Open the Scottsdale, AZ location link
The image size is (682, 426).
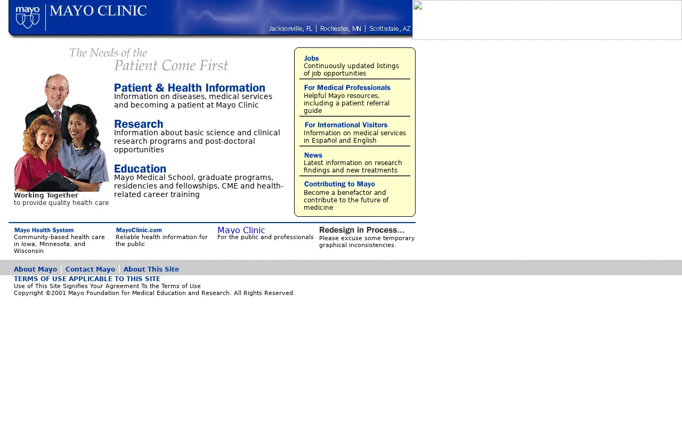pyautogui.click(x=390, y=29)
